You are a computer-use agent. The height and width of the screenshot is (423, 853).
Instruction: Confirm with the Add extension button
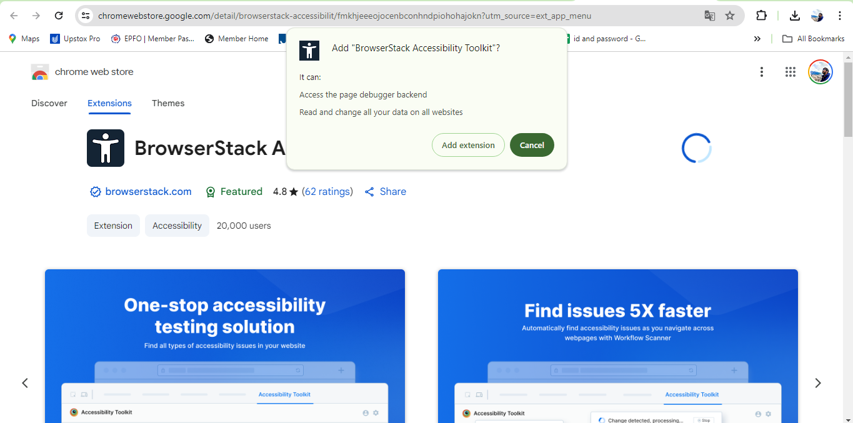point(468,145)
